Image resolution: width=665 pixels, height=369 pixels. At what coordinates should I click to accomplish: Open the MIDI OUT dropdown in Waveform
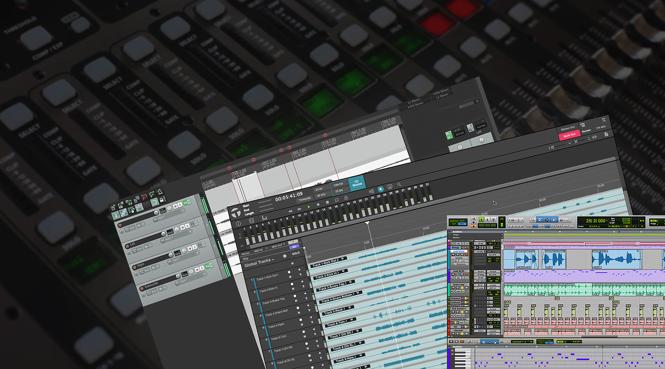coord(279,245)
